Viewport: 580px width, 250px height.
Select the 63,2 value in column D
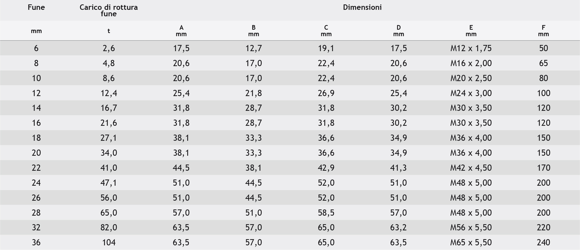pos(398,228)
